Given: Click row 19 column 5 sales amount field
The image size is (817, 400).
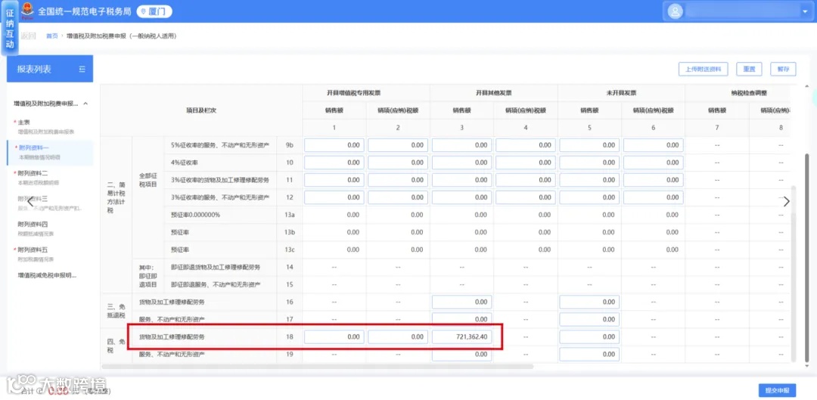Looking at the screenshot, I should click(589, 354).
